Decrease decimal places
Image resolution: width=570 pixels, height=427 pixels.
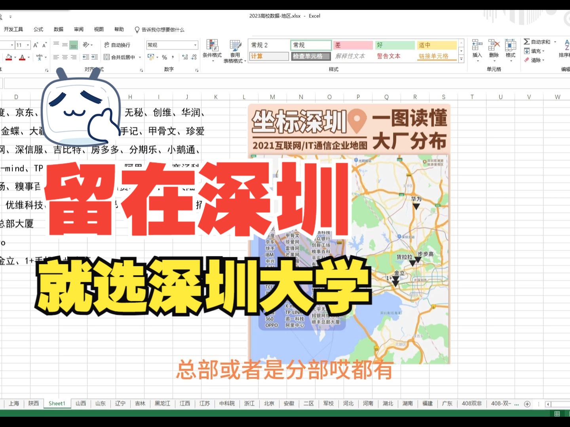click(194, 57)
